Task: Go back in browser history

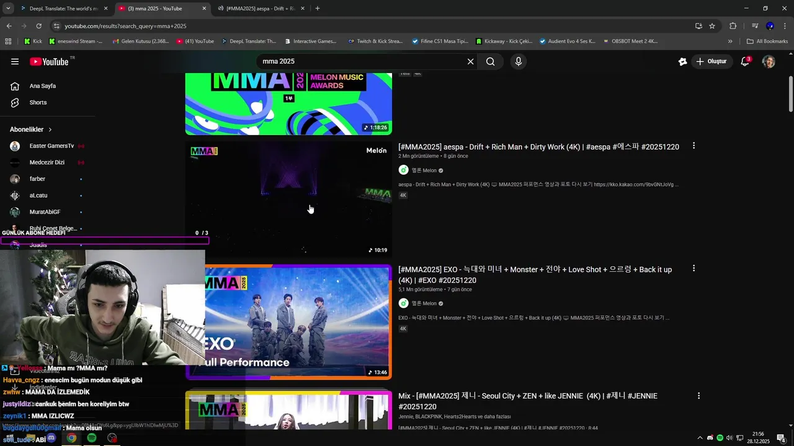Action: point(9,26)
